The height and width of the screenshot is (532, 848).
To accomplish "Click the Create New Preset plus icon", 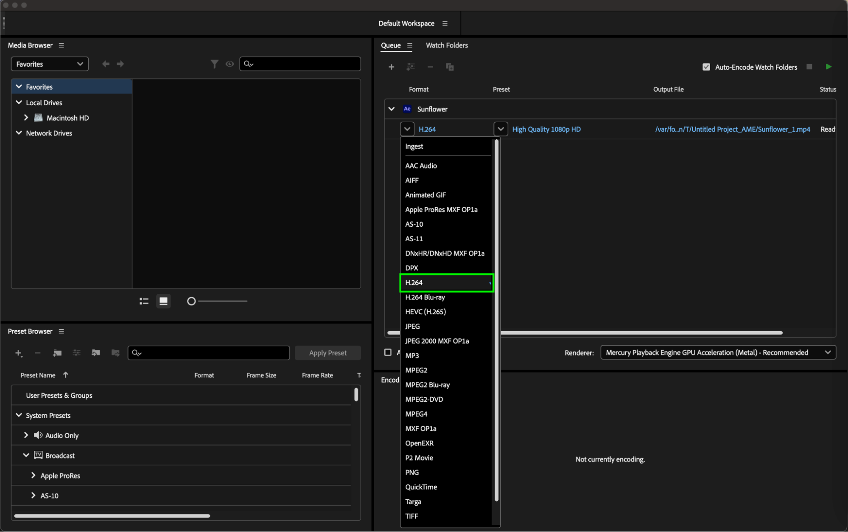I will click(18, 353).
